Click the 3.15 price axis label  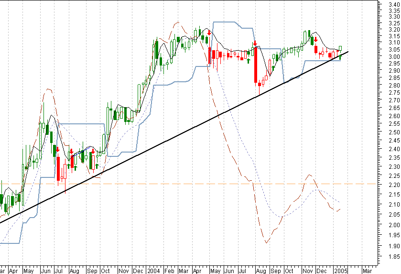pyautogui.click(x=394, y=36)
